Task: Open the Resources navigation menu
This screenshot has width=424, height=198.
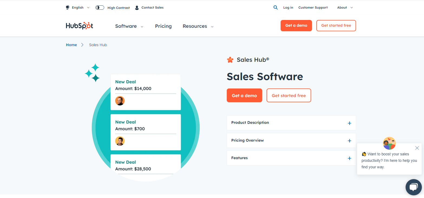Action: 198,26
